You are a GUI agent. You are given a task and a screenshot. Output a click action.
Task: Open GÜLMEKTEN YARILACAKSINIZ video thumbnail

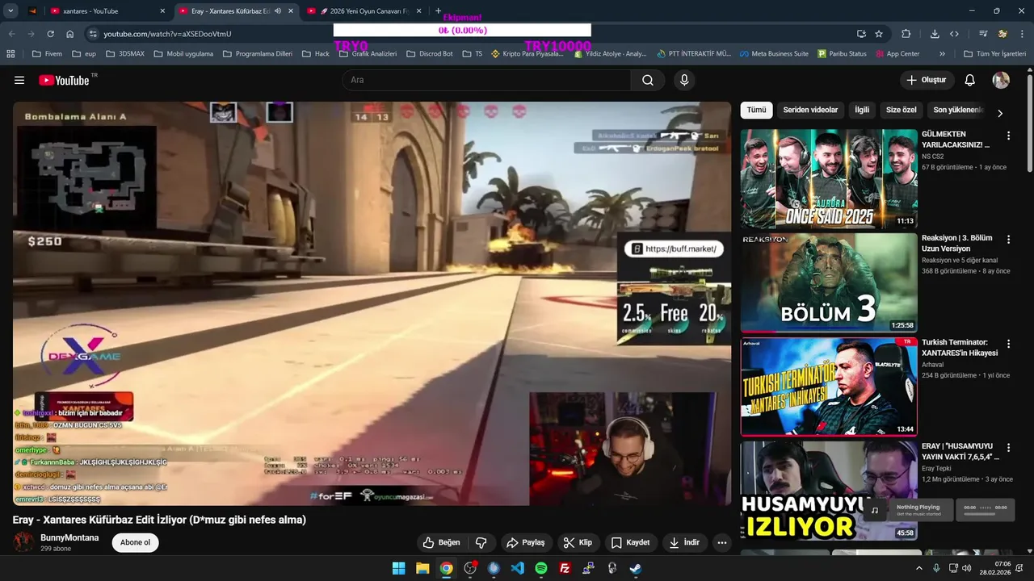[829, 179]
